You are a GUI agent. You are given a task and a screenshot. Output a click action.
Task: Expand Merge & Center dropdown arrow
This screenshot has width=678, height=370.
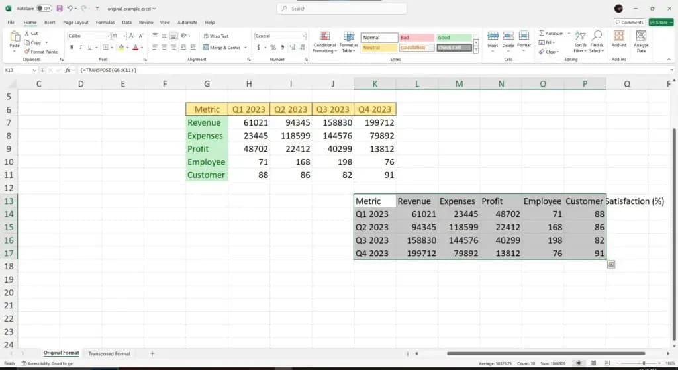tap(246, 48)
